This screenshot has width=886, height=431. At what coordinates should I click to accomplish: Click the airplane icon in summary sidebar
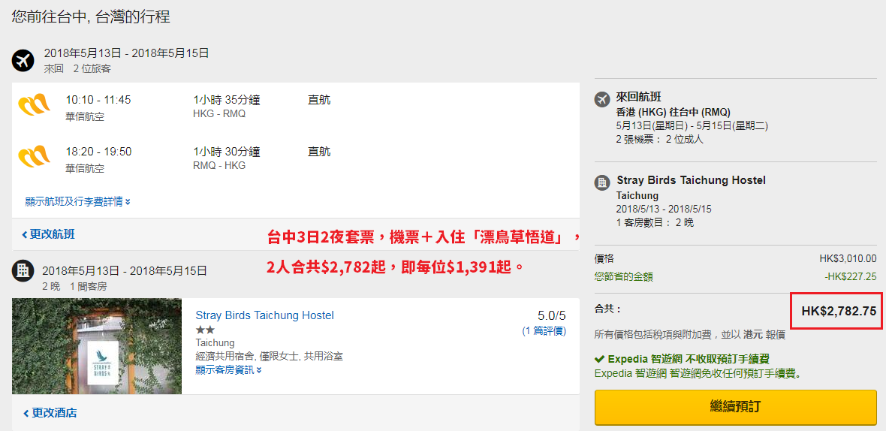(602, 99)
